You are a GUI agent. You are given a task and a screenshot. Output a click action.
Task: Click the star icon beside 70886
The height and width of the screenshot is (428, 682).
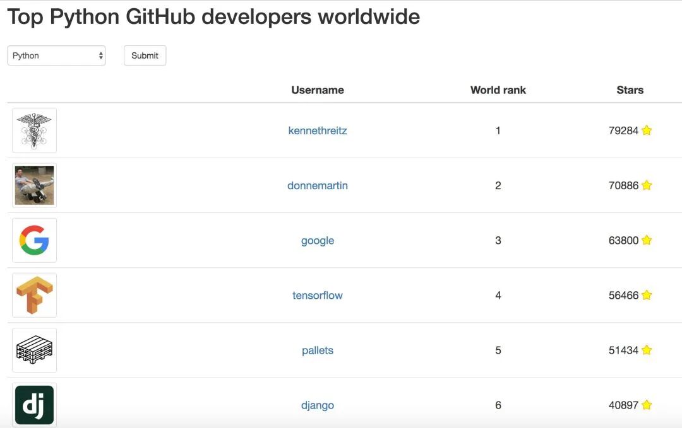[x=647, y=185]
